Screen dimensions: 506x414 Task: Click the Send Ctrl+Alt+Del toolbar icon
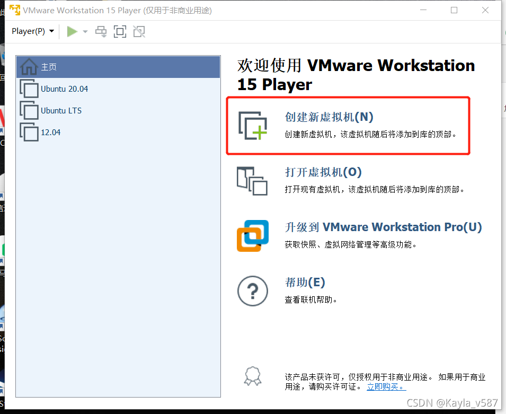(x=101, y=32)
